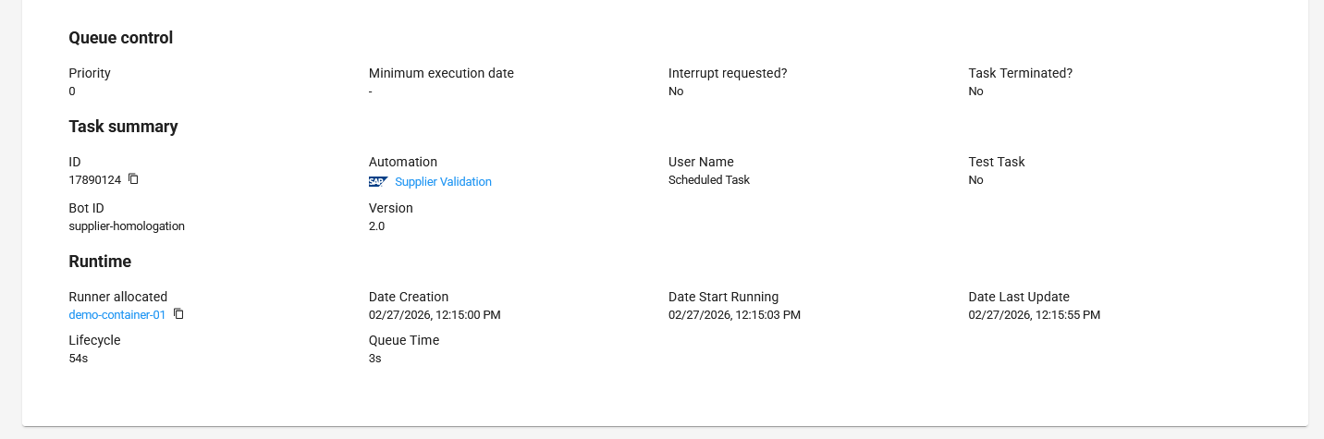Copy the task ID 17890124
The width and height of the screenshot is (1324, 439).
pyautogui.click(x=133, y=179)
